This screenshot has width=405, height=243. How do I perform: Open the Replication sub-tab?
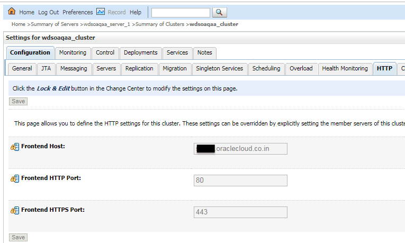pyautogui.click(x=139, y=69)
